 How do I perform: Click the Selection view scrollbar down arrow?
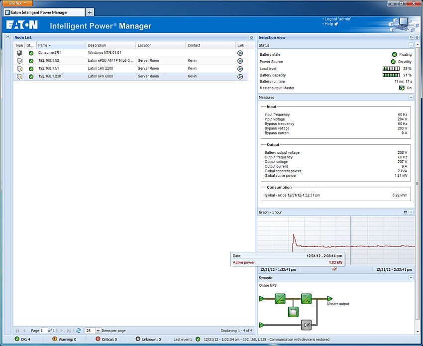418,332
